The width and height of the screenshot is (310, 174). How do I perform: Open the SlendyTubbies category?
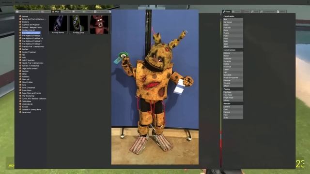tap(27, 82)
